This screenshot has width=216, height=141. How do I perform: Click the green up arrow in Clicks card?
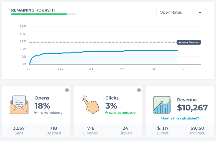107,113
